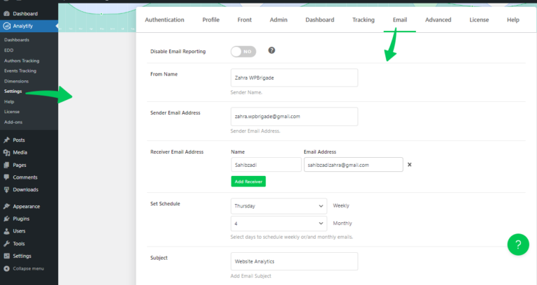Open Help in Analytify submenu
537x285 pixels.
[9, 101]
